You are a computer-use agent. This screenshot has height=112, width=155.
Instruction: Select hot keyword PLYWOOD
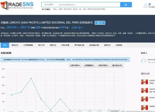[67, 9]
